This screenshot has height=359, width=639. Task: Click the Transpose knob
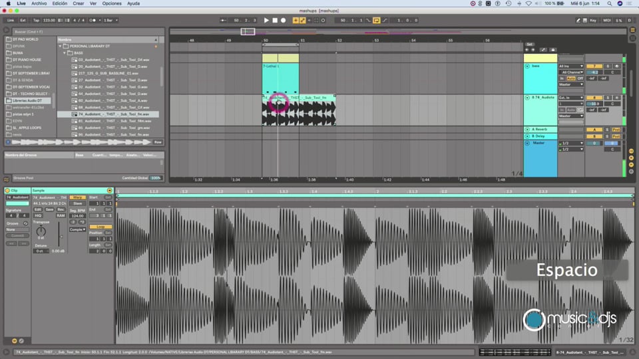point(41,231)
